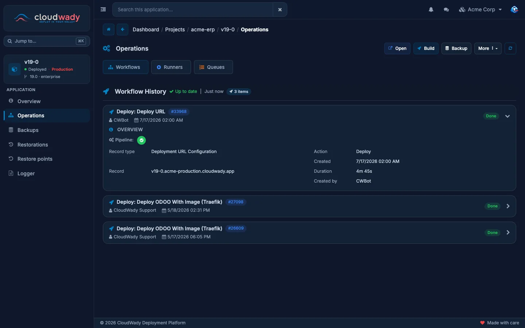Click the Open button
Screen dimensions: 525x328
(x=397, y=48)
